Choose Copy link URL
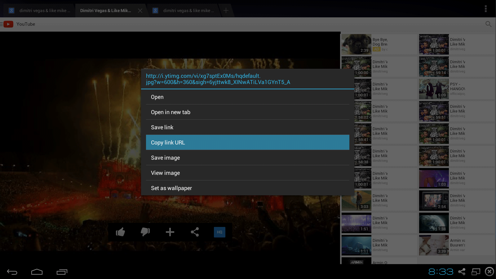Screen dimensions: 496x279 (247, 143)
